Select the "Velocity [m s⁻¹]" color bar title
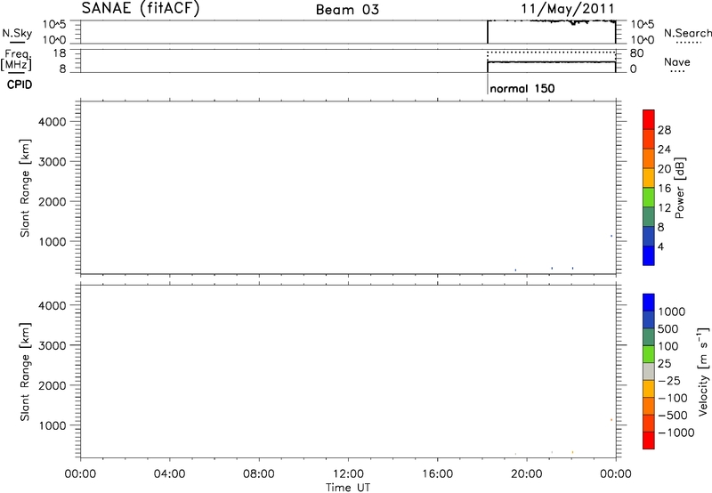The image size is (712, 493). (x=703, y=371)
